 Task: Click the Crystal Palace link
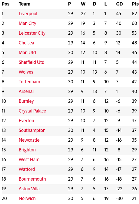click(x=32, y=111)
